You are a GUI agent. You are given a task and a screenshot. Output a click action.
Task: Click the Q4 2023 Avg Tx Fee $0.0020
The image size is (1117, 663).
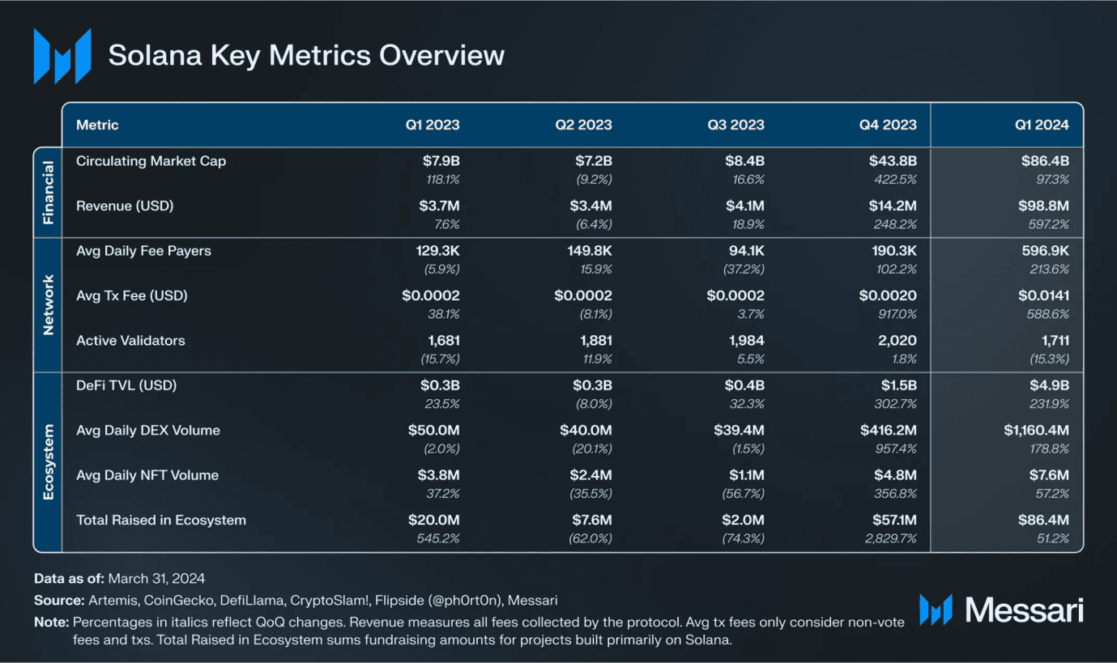click(888, 295)
